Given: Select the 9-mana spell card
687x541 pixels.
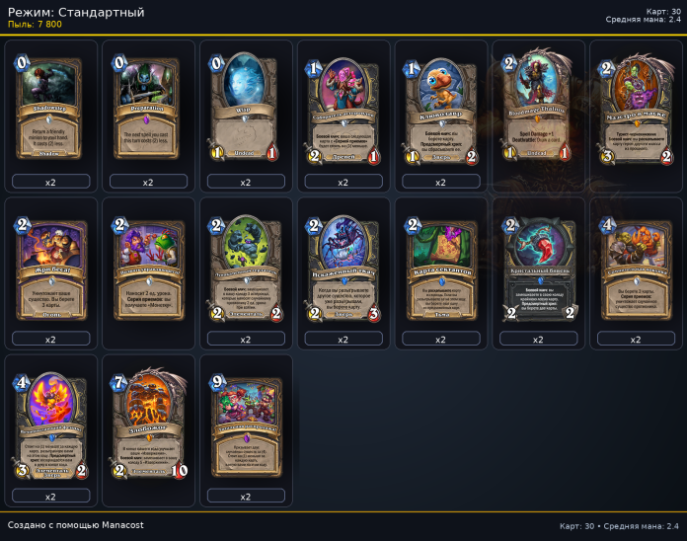Looking at the screenshot, I should pyautogui.click(x=247, y=427).
